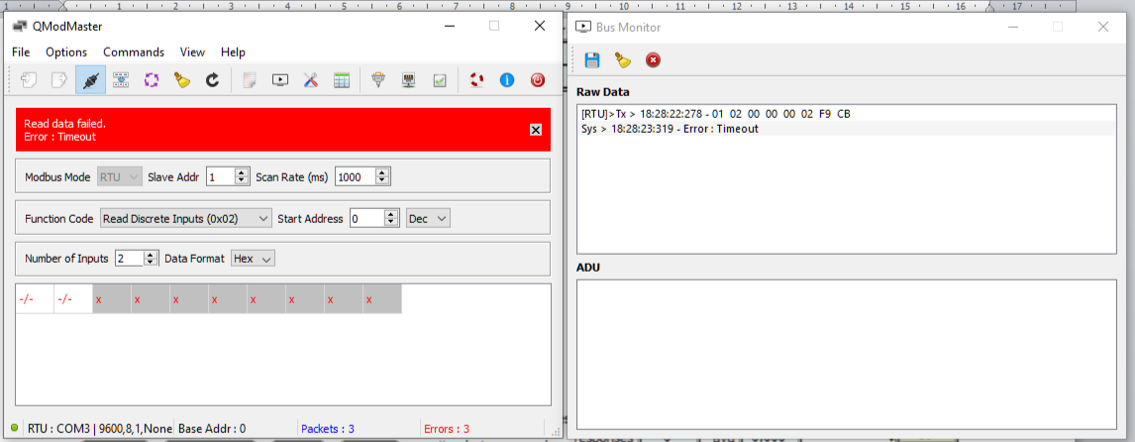Click the purple Scan cycle icon

point(152,80)
